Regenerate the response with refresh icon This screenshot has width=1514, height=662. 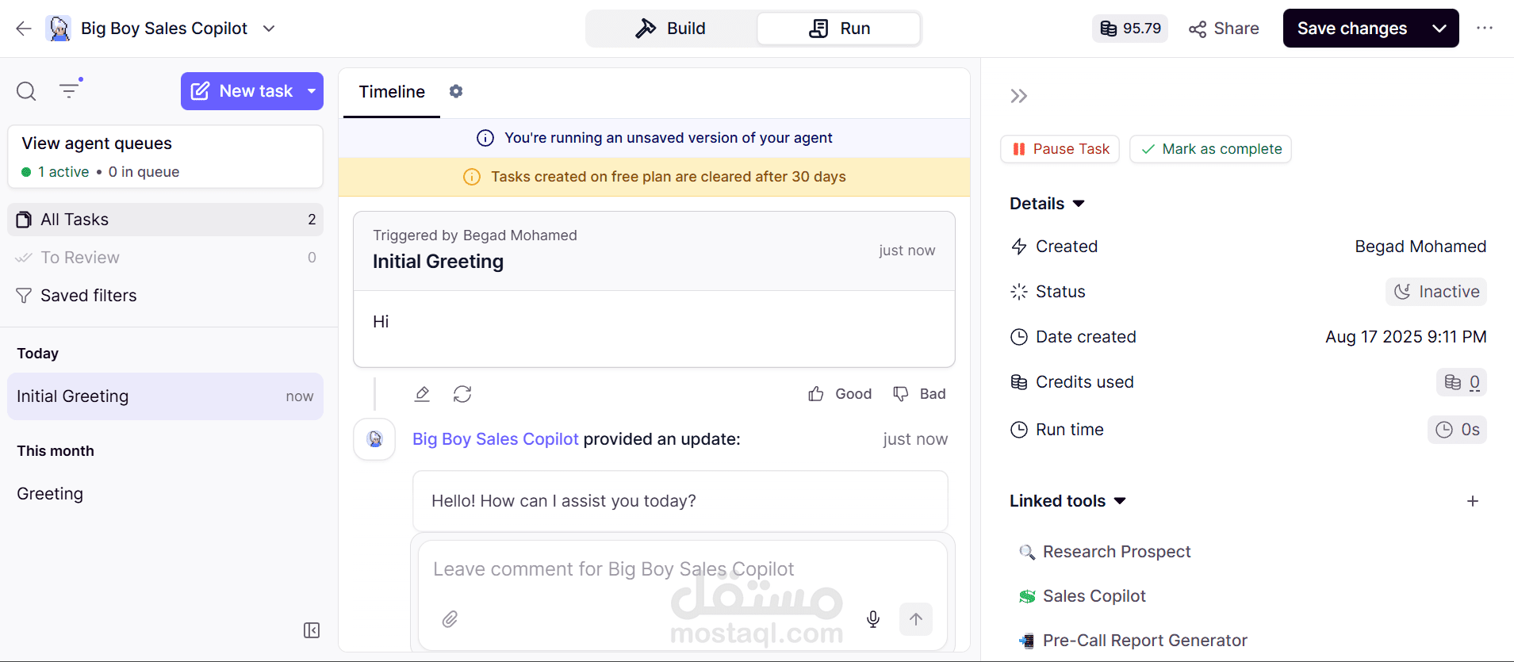coord(462,394)
